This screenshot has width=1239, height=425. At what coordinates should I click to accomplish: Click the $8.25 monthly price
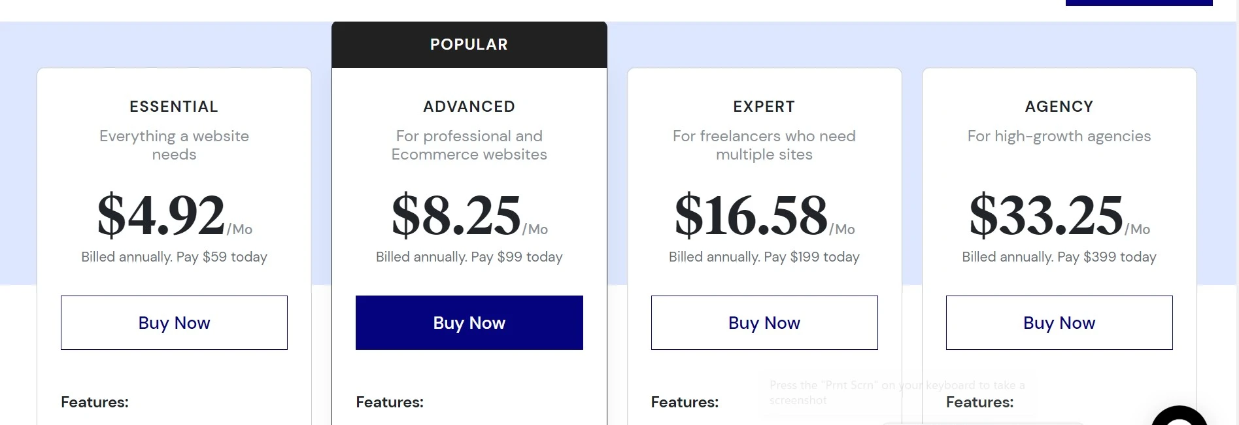(456, 215)
